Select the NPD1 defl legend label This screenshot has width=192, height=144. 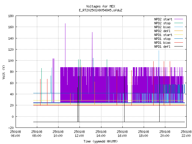pos(162,46)
